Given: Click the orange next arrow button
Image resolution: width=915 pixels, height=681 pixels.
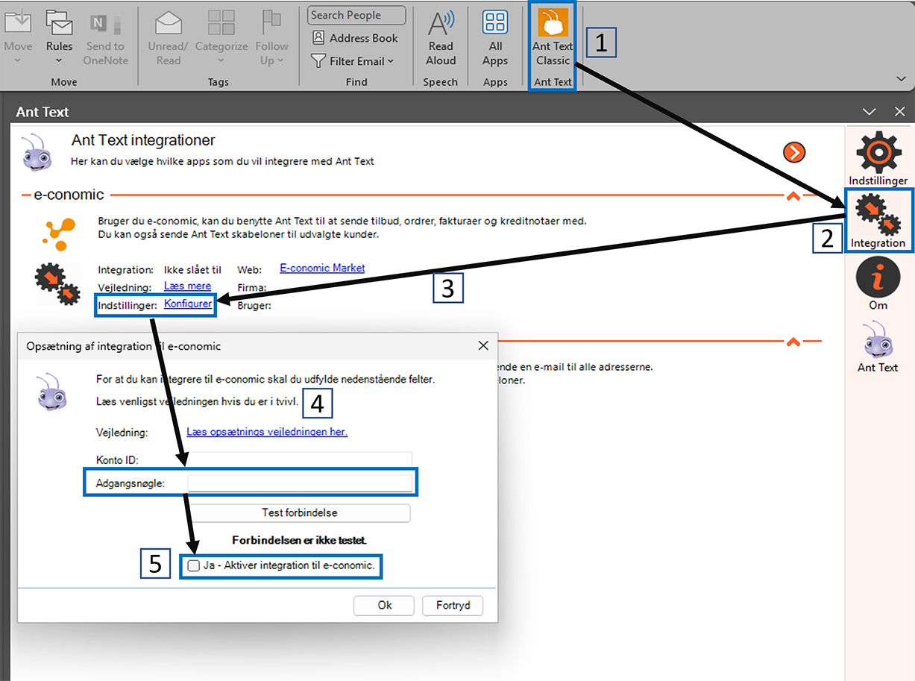Looking at the screenshot, I should click(x=794, y=153).
